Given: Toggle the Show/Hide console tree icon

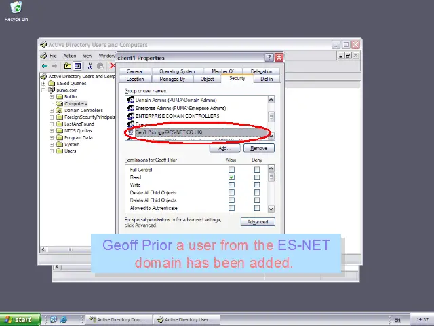Looking at the screenshot, I should coord(78,66).
